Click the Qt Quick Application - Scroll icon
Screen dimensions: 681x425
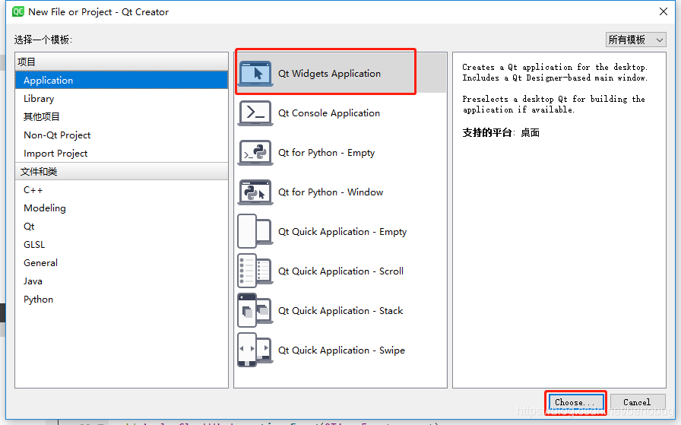pyautogui.click(x=255, y=271)
